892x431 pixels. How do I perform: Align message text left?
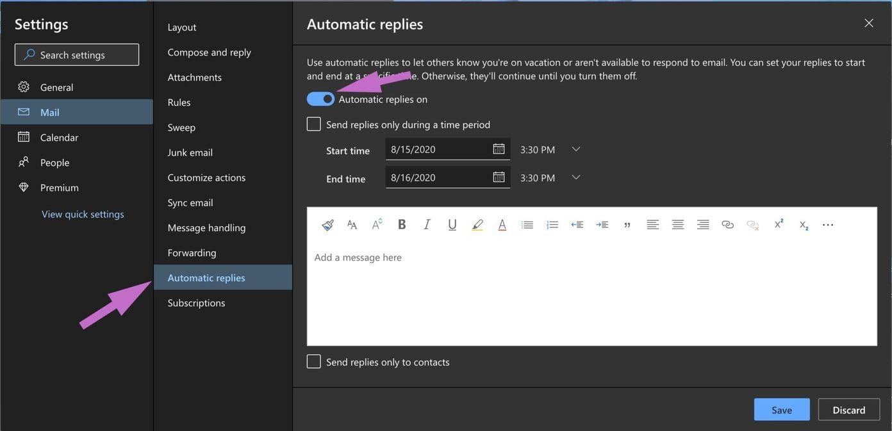pos(652,225)
